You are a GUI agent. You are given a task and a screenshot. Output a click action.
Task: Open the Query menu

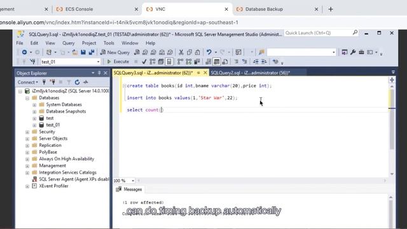coord(69,43)
